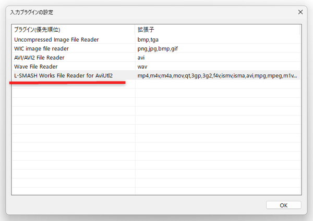Viewport: 313px width, 221px height.
Task: Click the bmp,tga extension cell
Action: [149, 40]
